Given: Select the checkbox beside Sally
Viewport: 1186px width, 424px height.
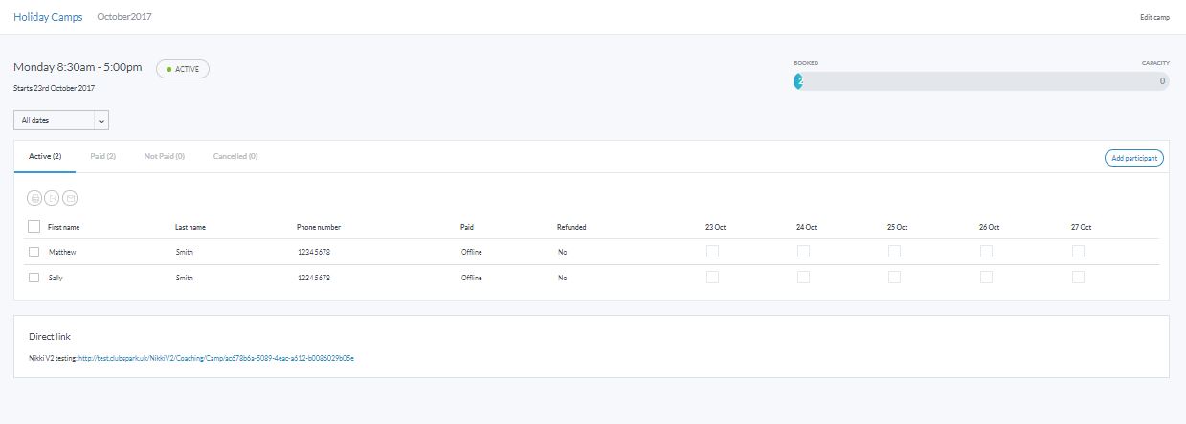Looking at the screenshot, I should (x=34, y=278).
